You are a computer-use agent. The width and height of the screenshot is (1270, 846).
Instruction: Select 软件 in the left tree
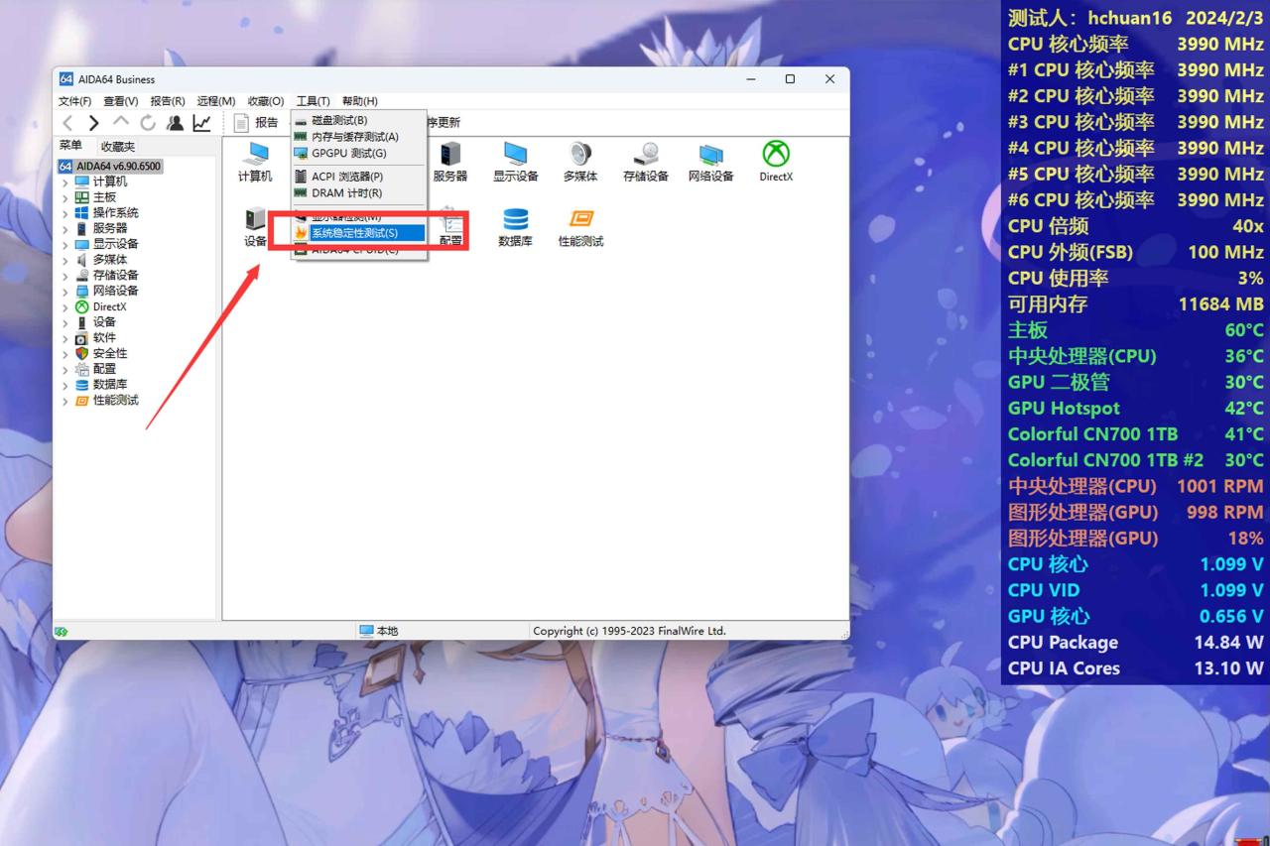tap(104, 337)
